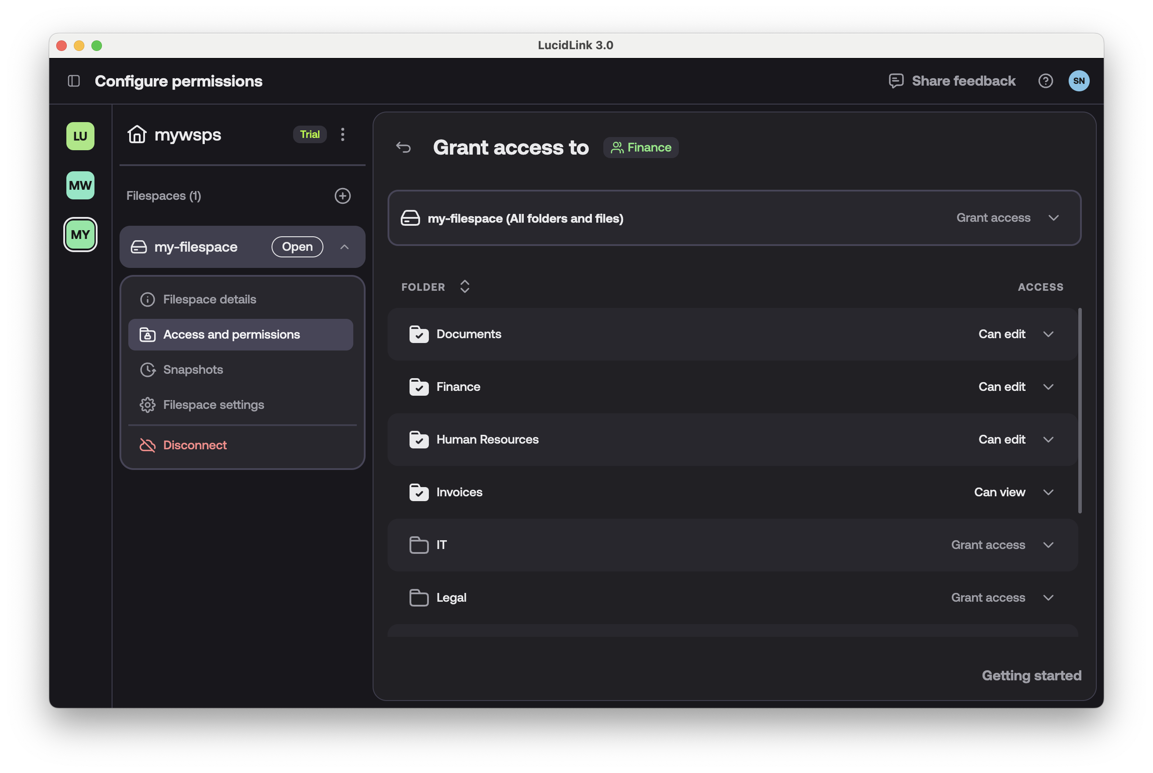
Task: Click the Legal folder name
Action: coord(451,598)
